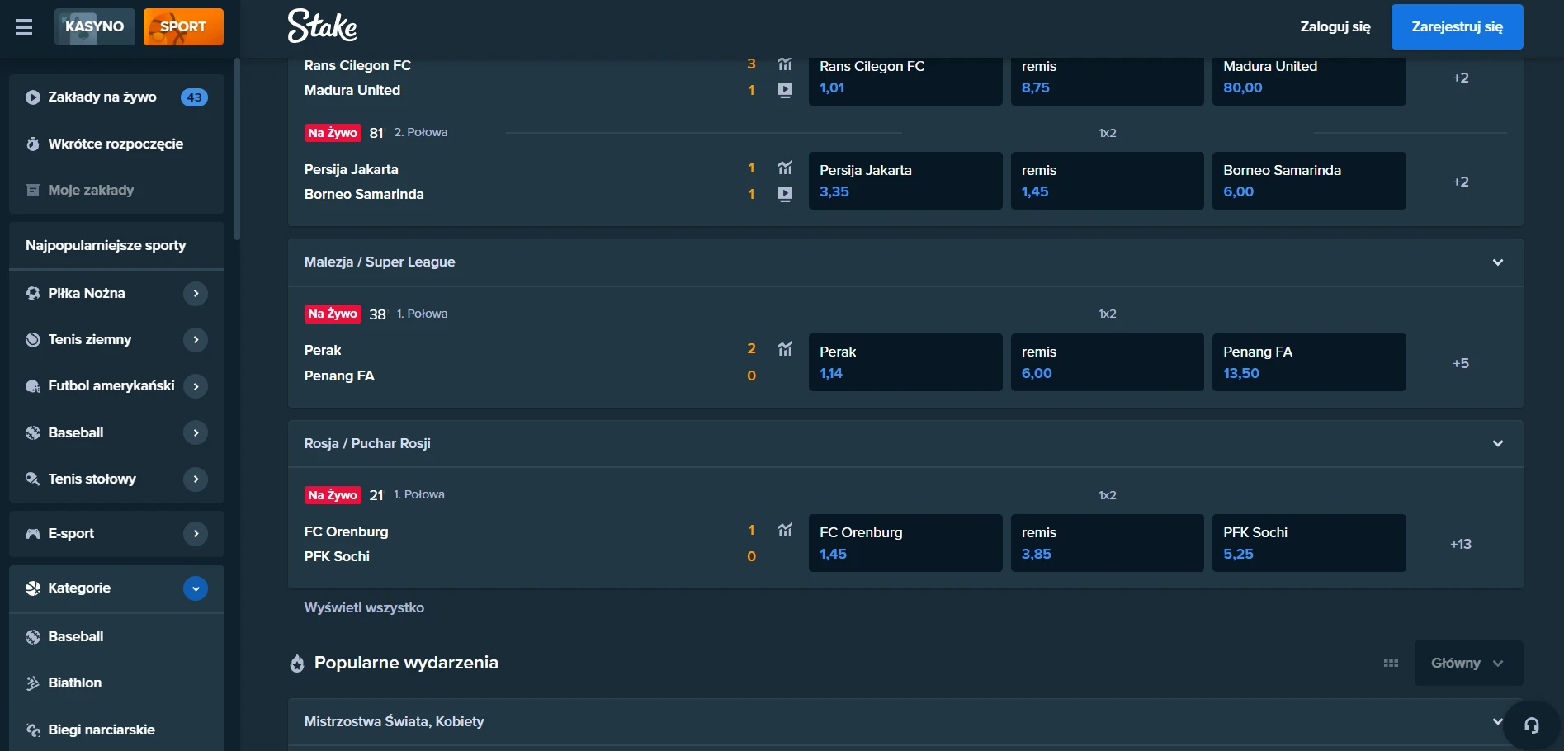Click the Kategorie icon
The height and width of the screenshot is (751, 1564).
pyautogui.click(x=33, y=588)
